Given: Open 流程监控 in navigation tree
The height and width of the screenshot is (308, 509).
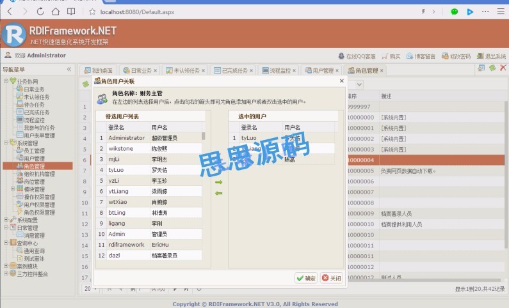Looking at the screenshot, I should [x=34, y=120].
